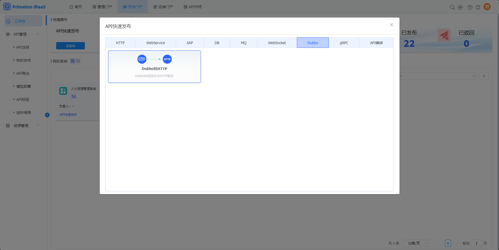Collapse sidebar with blue arrow button
Image resolution: width=499 pixels, height=250 pixels.
click(x=47, y=115)
